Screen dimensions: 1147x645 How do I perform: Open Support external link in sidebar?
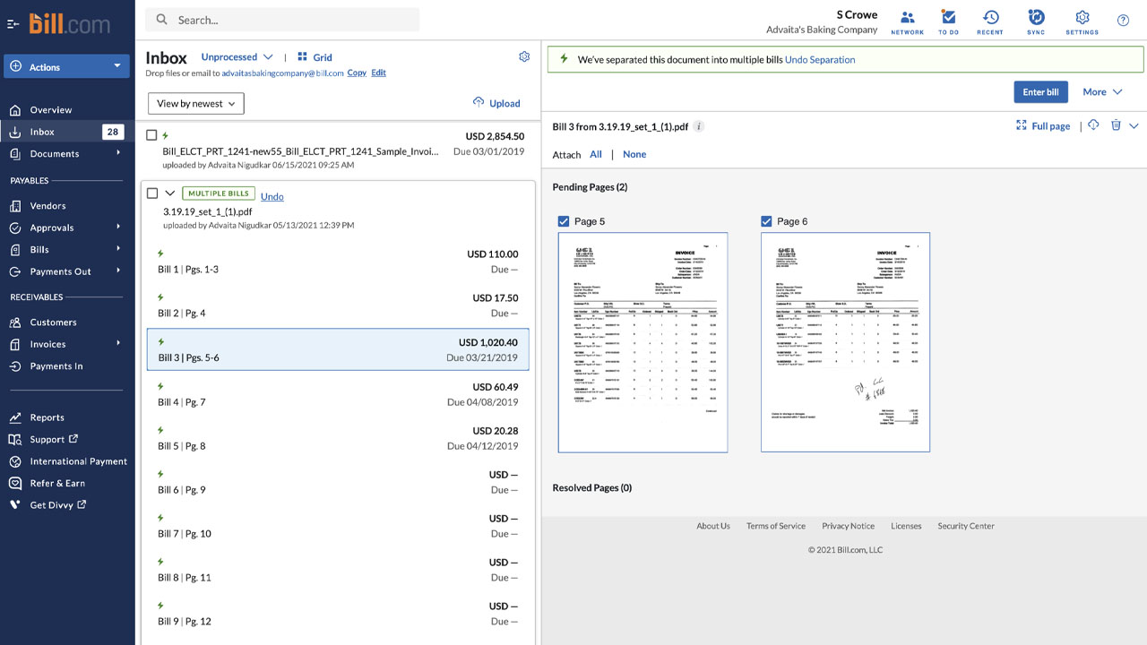(x=54, y=439)
